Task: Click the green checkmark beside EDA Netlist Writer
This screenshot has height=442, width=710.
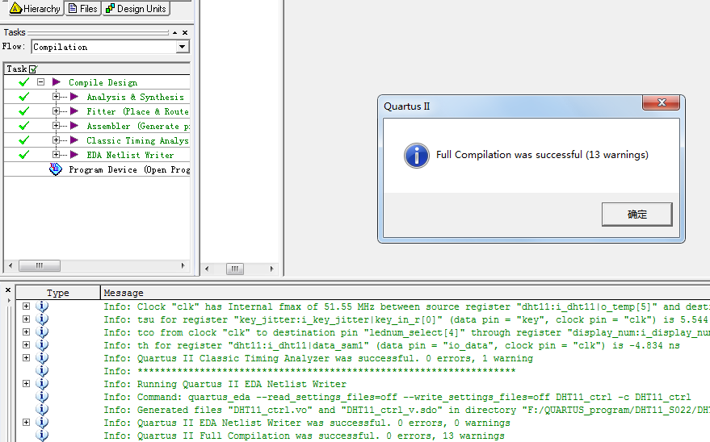Action: tap(24, 154)
